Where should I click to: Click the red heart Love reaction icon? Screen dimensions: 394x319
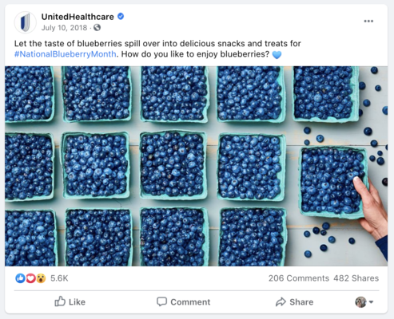(30, 278)
